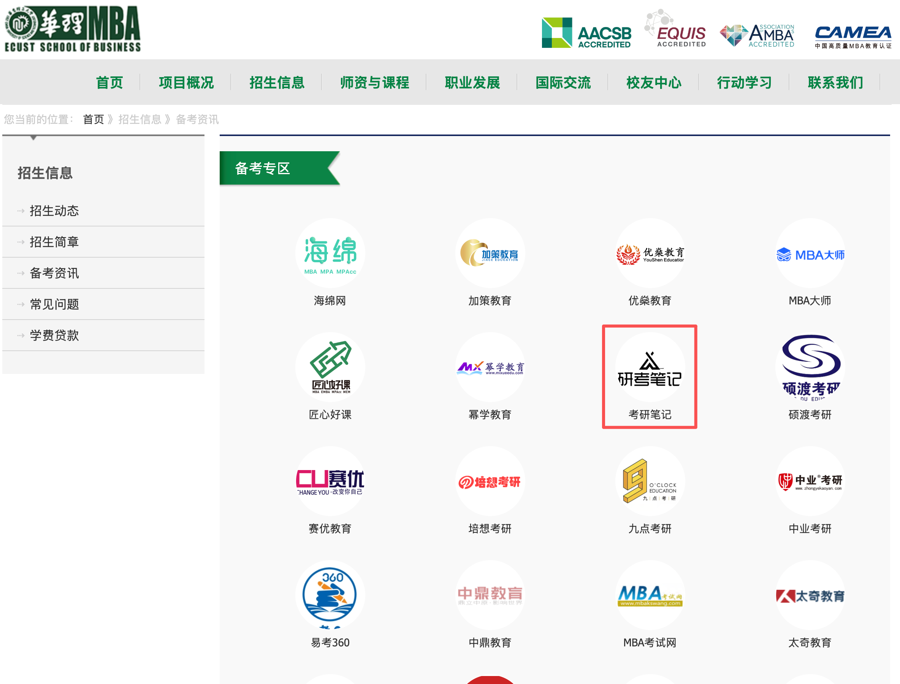
Task: Click the 招生信息 sidebar heading
Action: click(45, 173)
